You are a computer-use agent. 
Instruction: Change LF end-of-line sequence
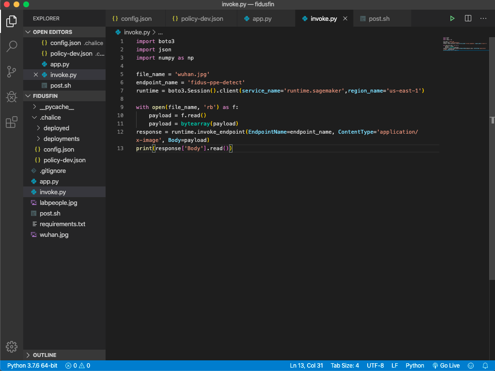[x=395, y=366]
